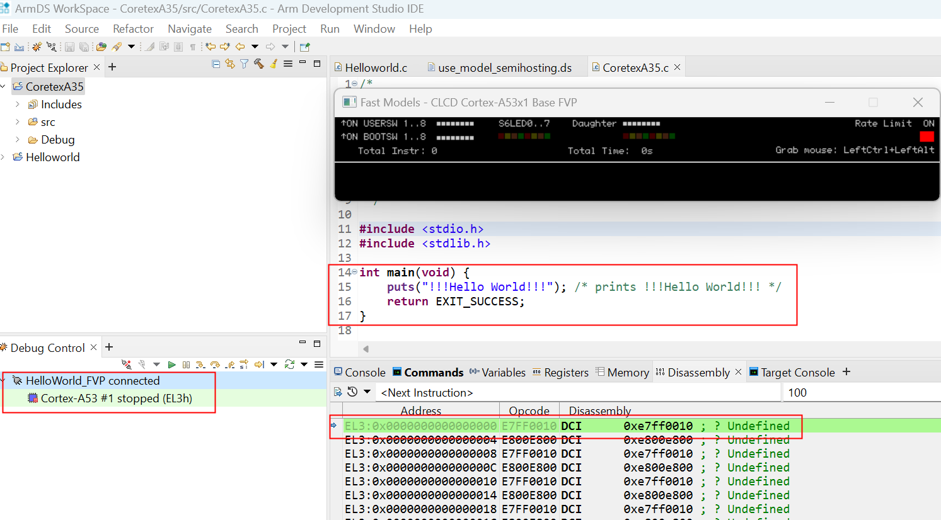Open the history dropdown arrow in Disassembly view

tap(367, 392)
